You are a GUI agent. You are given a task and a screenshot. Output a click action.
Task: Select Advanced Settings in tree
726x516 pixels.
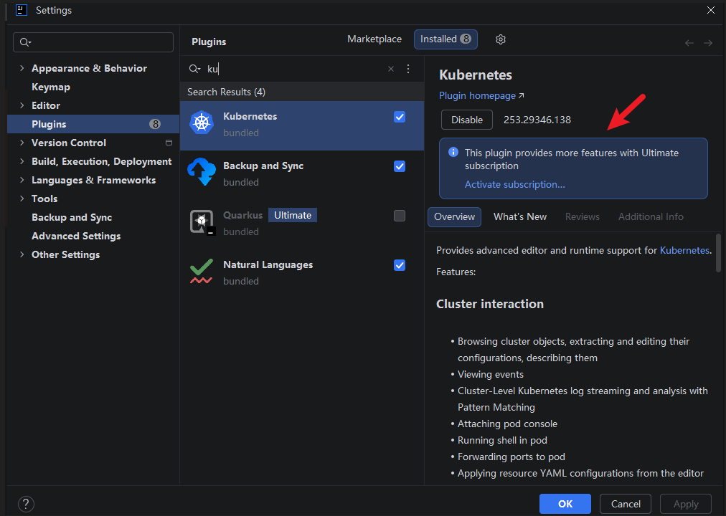pos(76,236)
